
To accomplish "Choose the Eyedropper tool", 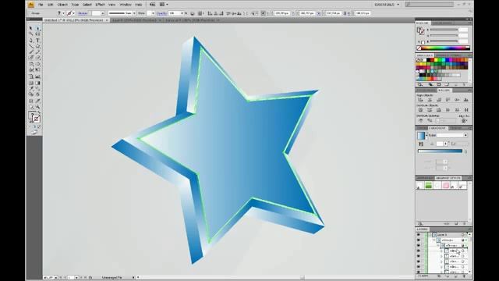I will point(31,88).
